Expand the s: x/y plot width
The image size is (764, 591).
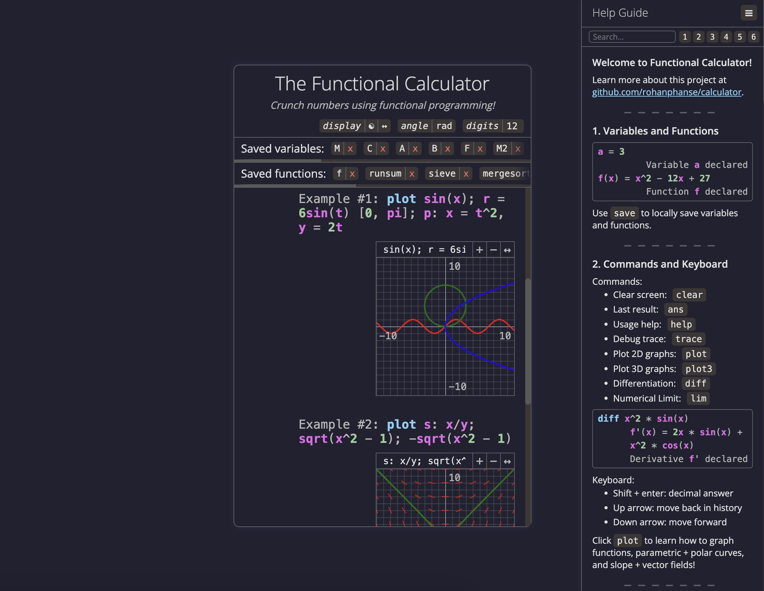click(507, 461)
